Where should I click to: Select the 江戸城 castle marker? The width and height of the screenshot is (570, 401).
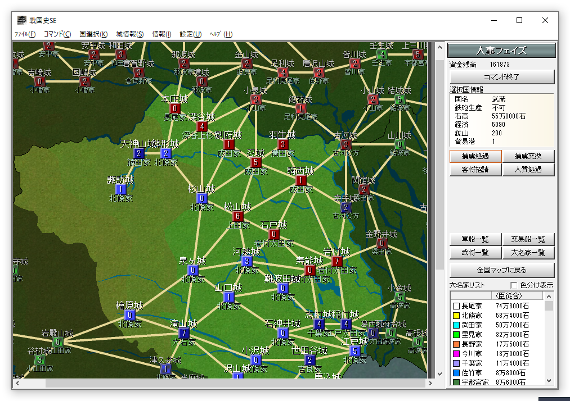pos(354,351)
